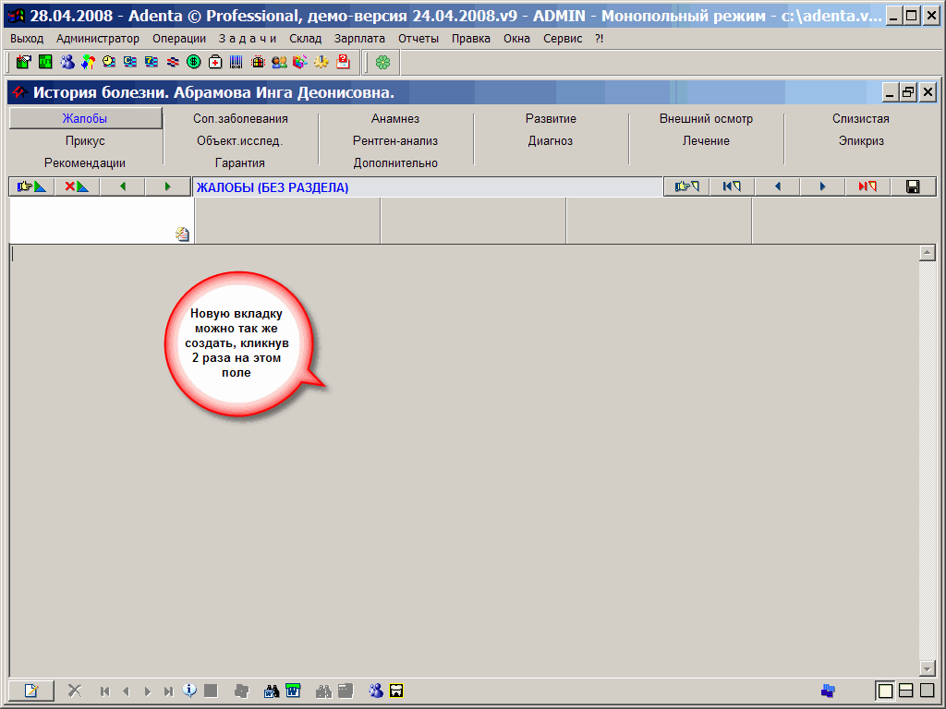Click inside the large empty text area
Image resolution: width=946 pixels, height=709 pixels.
click(x=462, y=508)
